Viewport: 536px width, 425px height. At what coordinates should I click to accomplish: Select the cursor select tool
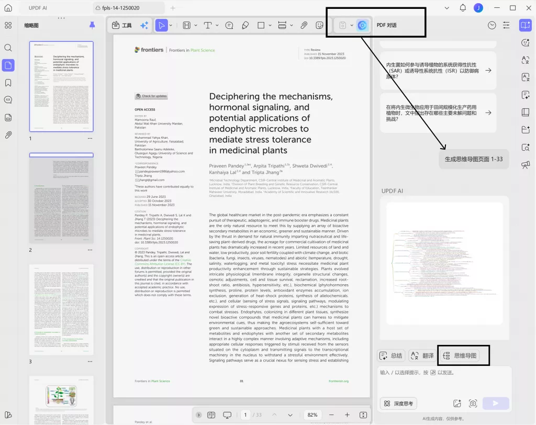coord(161,25)
